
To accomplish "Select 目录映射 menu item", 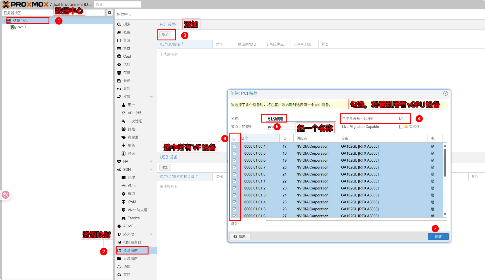I will click(x=136, y=259).
